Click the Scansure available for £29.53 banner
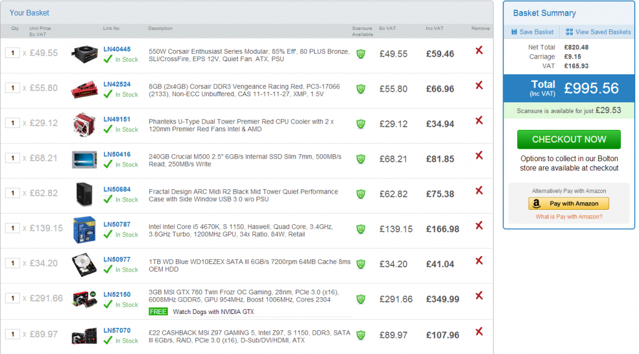The image size is (639, 354). point(569,111)
